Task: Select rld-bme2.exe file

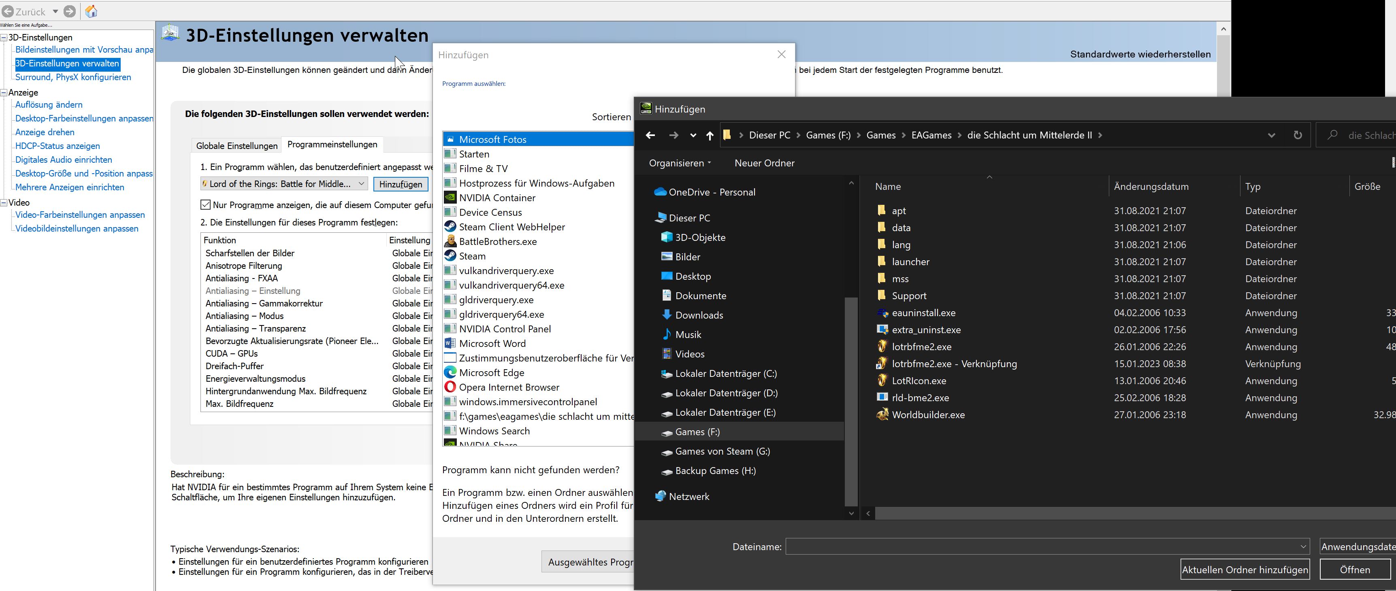Action: point(920,398)
